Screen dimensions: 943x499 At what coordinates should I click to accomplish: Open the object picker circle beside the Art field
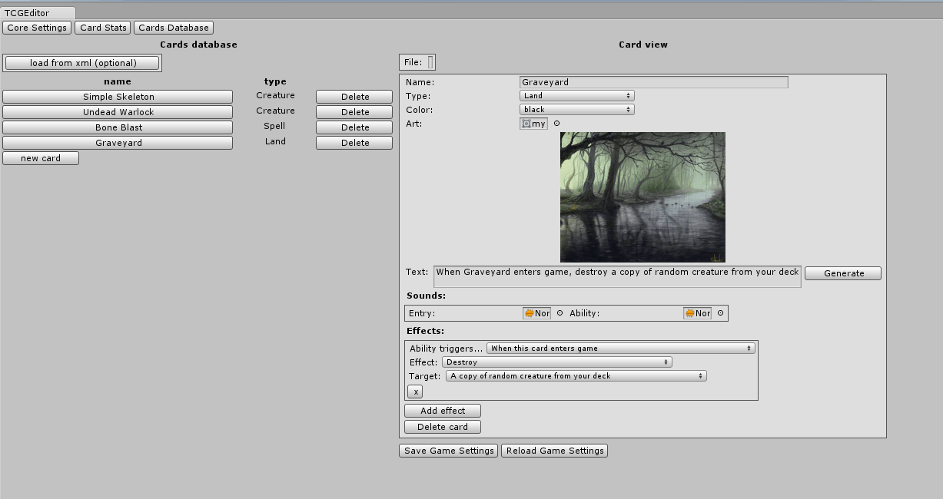pyautogui.click(x=555, y=123)
